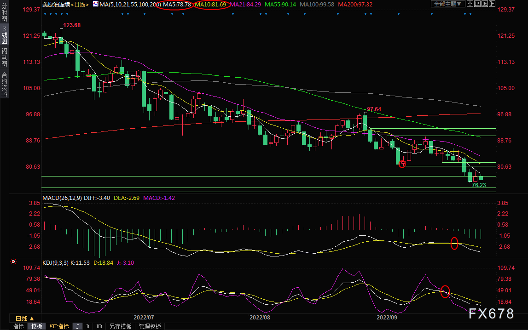Click the crosshair cursor icon
Image resolution: width=528 pixels, height=330 pixels.
pos(470,4)
